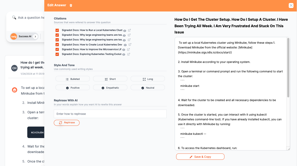The height and width of the screenshot is (166, 297).
Task: Choose the Empathatic tone option
Action: (110, 88)
